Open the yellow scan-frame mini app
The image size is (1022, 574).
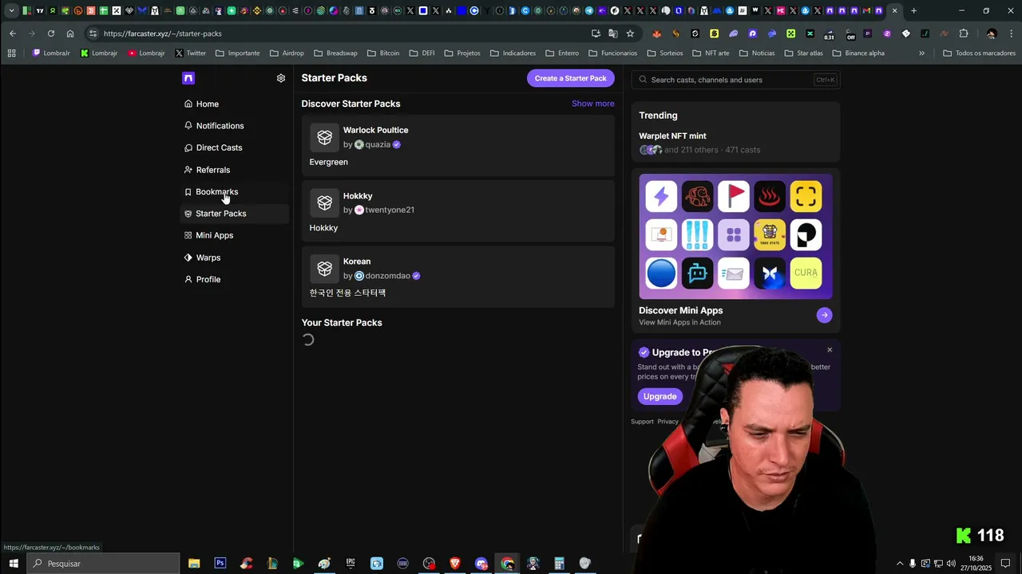click(x=806, y=196)
